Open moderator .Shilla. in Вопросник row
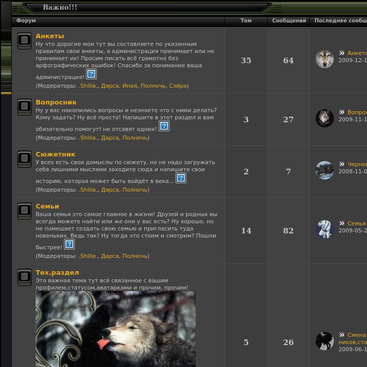The height and width of the screenshot is (367, 367). tap(89, 138)
